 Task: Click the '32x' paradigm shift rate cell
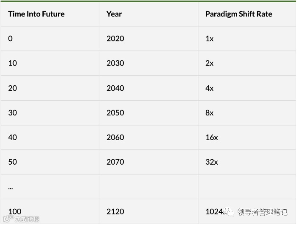click(x=247, y=162)
